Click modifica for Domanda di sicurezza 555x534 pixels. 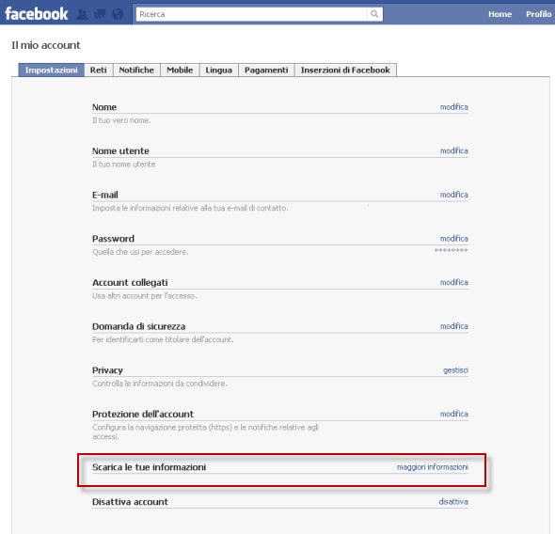[x=453, y=326]
